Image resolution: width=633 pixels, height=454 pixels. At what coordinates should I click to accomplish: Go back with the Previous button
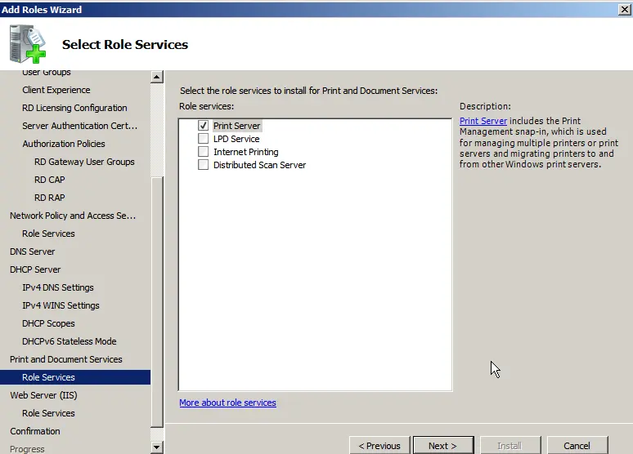(x=379, y=445)
